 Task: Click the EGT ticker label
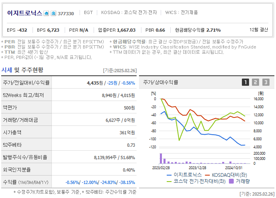(x=88, y=12)
